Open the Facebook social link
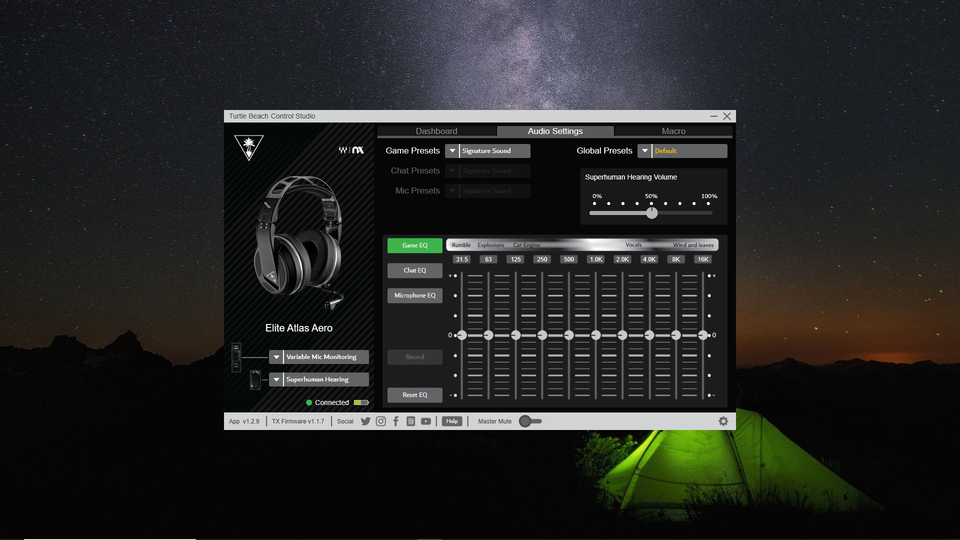960x540 pixels. pyautogui.click(x=395, y=421)
